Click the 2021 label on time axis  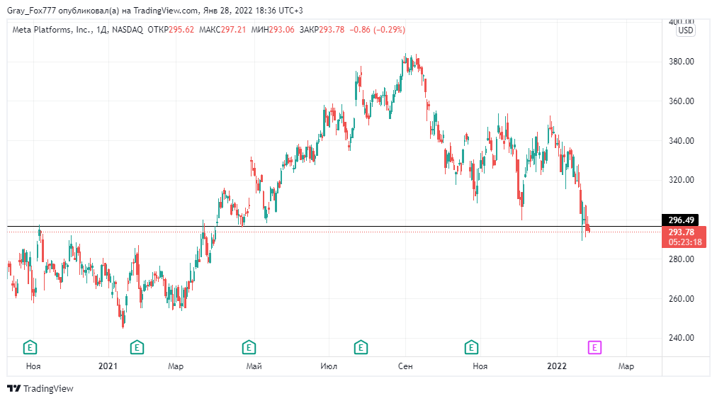point(108,366)
